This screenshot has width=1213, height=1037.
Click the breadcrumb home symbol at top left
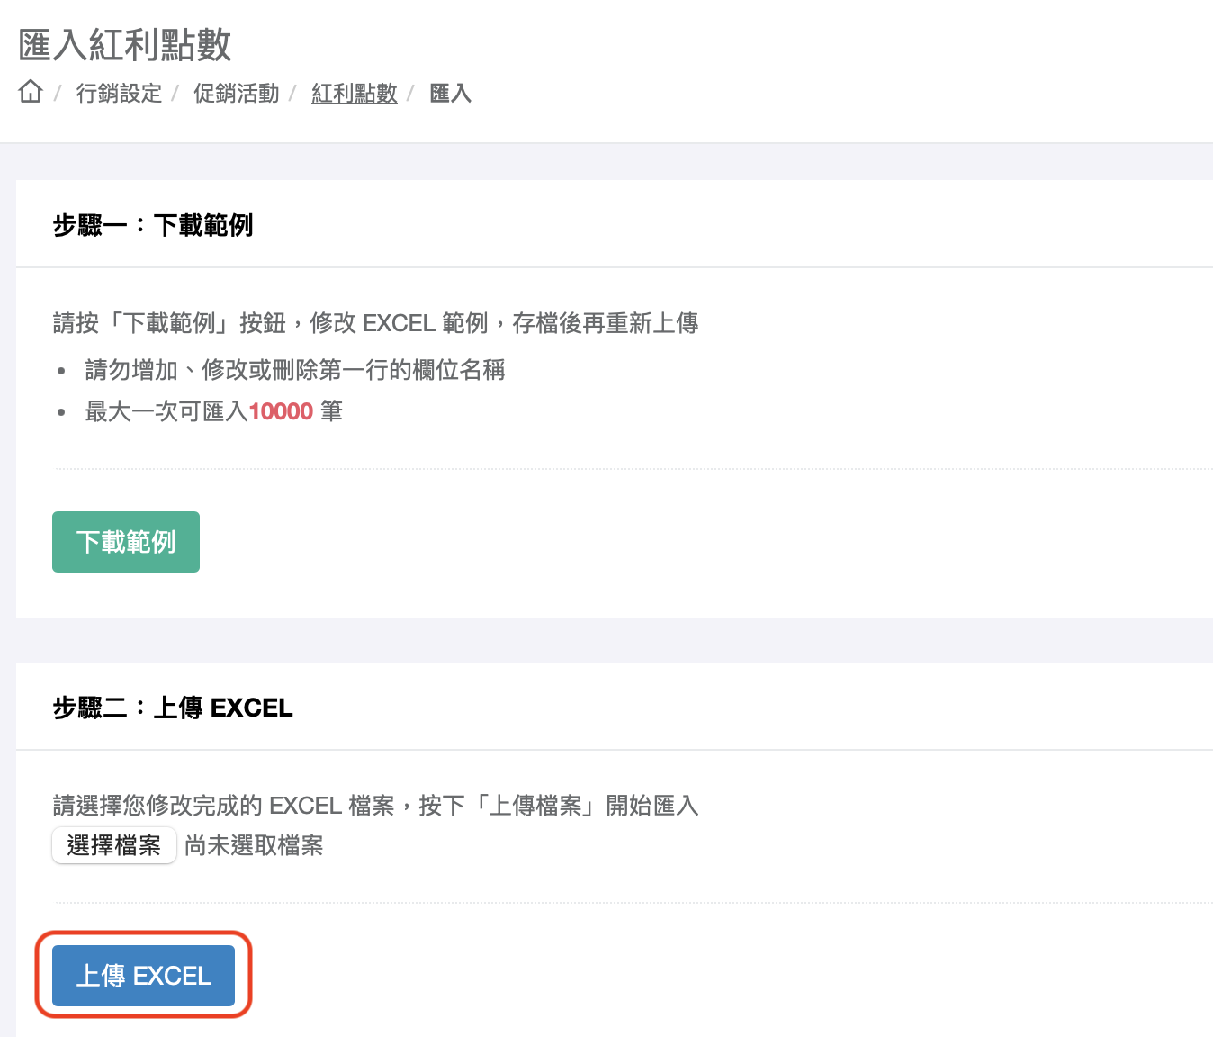[30, 92]
